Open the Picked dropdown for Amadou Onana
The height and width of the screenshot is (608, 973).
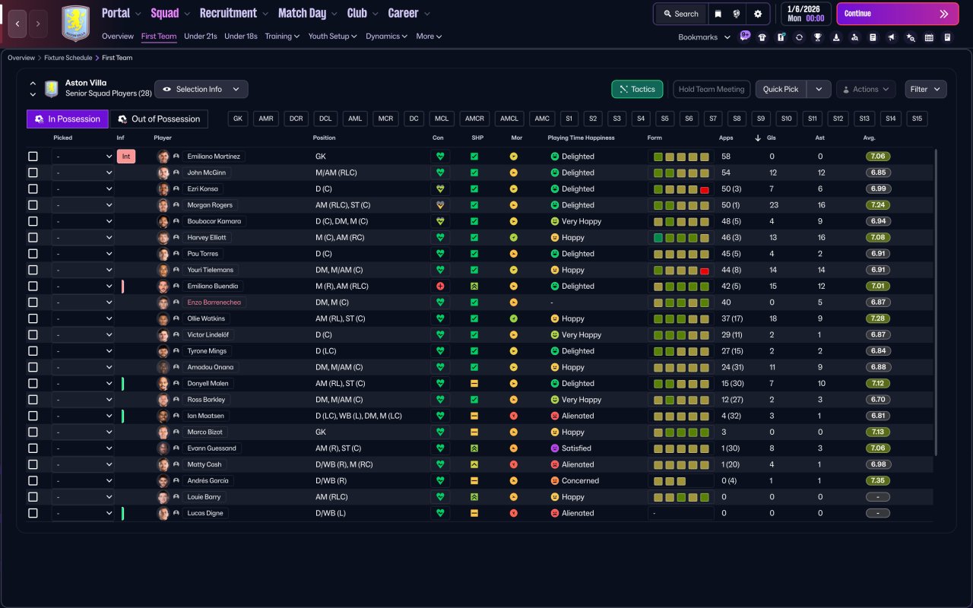click(x=83, y=367)
